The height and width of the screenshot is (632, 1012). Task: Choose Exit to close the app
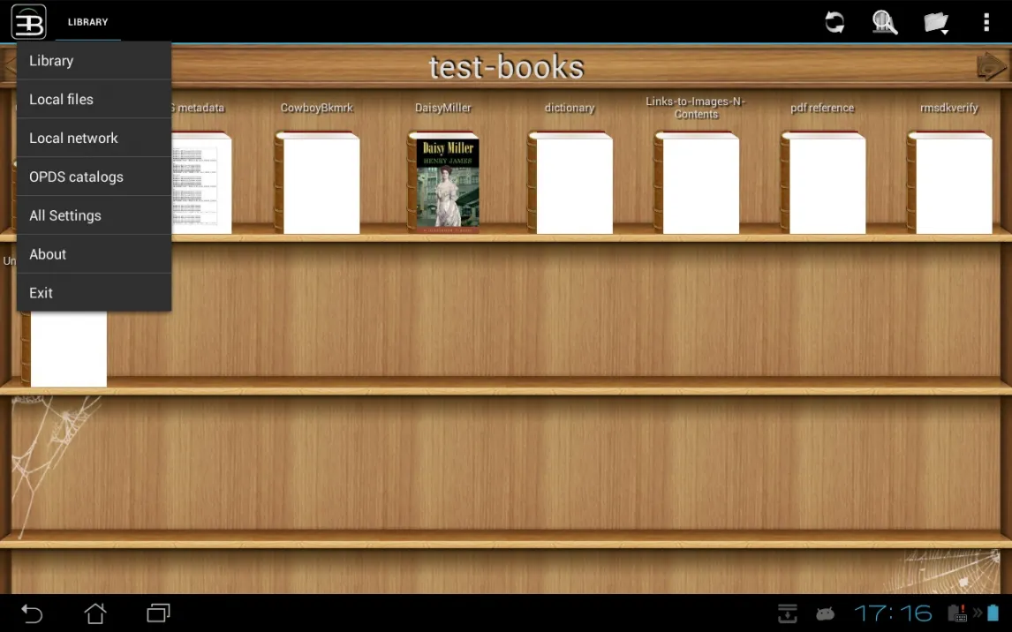tap(93, 293)
